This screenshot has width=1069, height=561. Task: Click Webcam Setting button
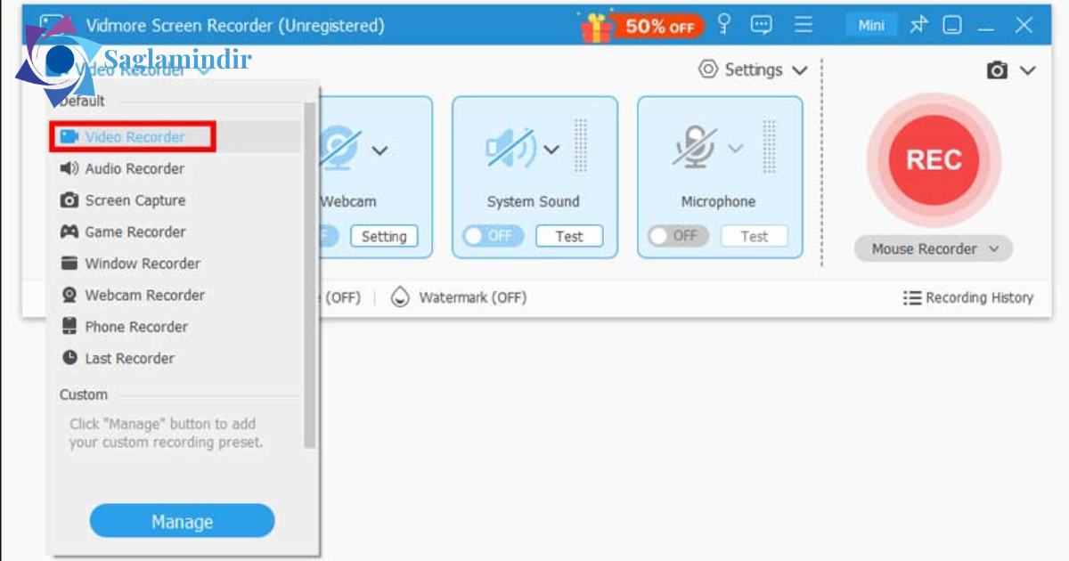(384, 237)
